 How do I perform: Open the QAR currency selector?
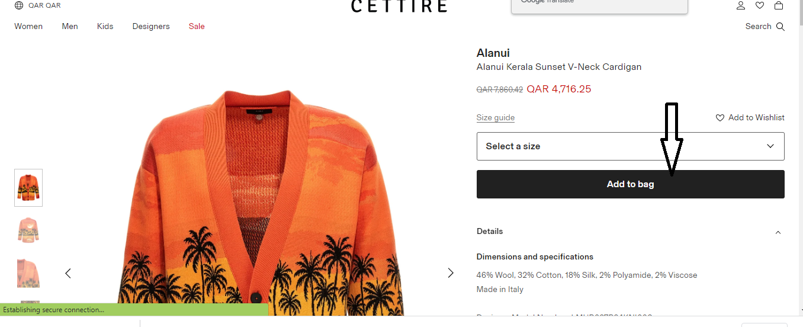pos(44,5)
